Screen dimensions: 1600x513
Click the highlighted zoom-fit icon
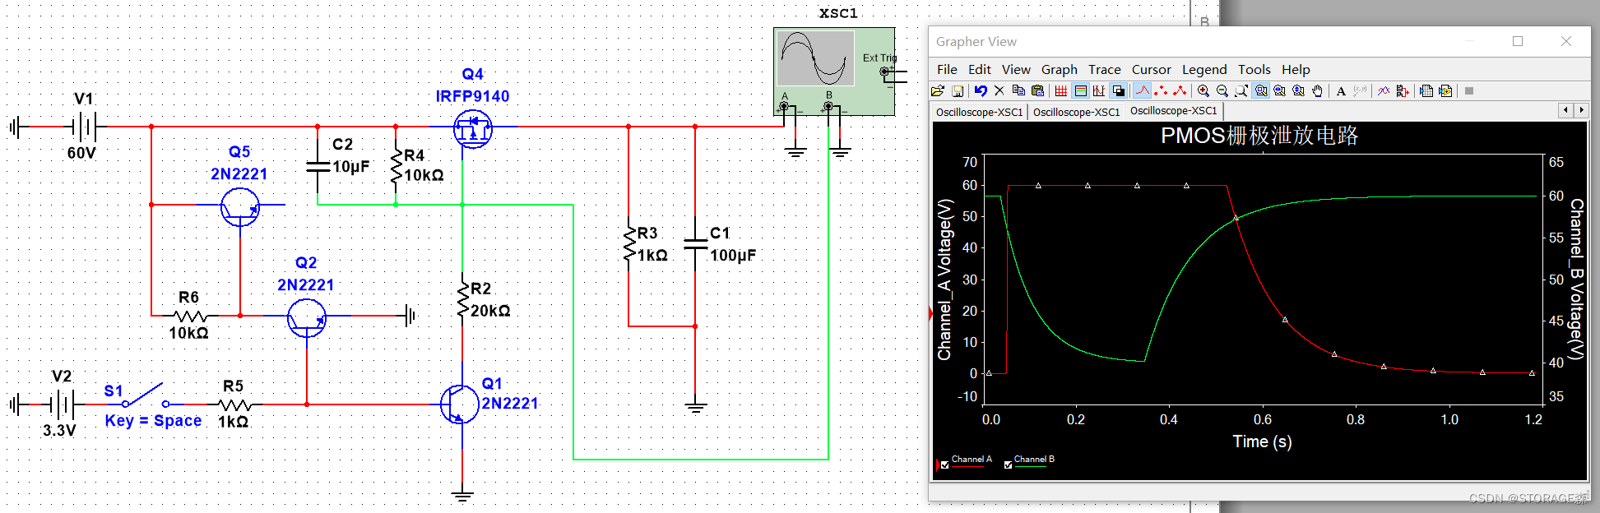[1260, 91]
